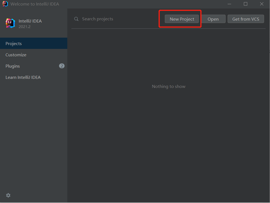The image size is (270, 203).
Task: Close the Welcome to IntelliJ IDEA window
Action: tap(262, 4)
